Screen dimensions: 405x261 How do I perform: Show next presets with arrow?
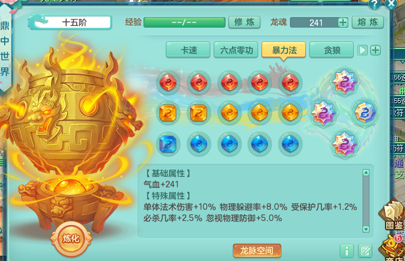pos(362,50)
